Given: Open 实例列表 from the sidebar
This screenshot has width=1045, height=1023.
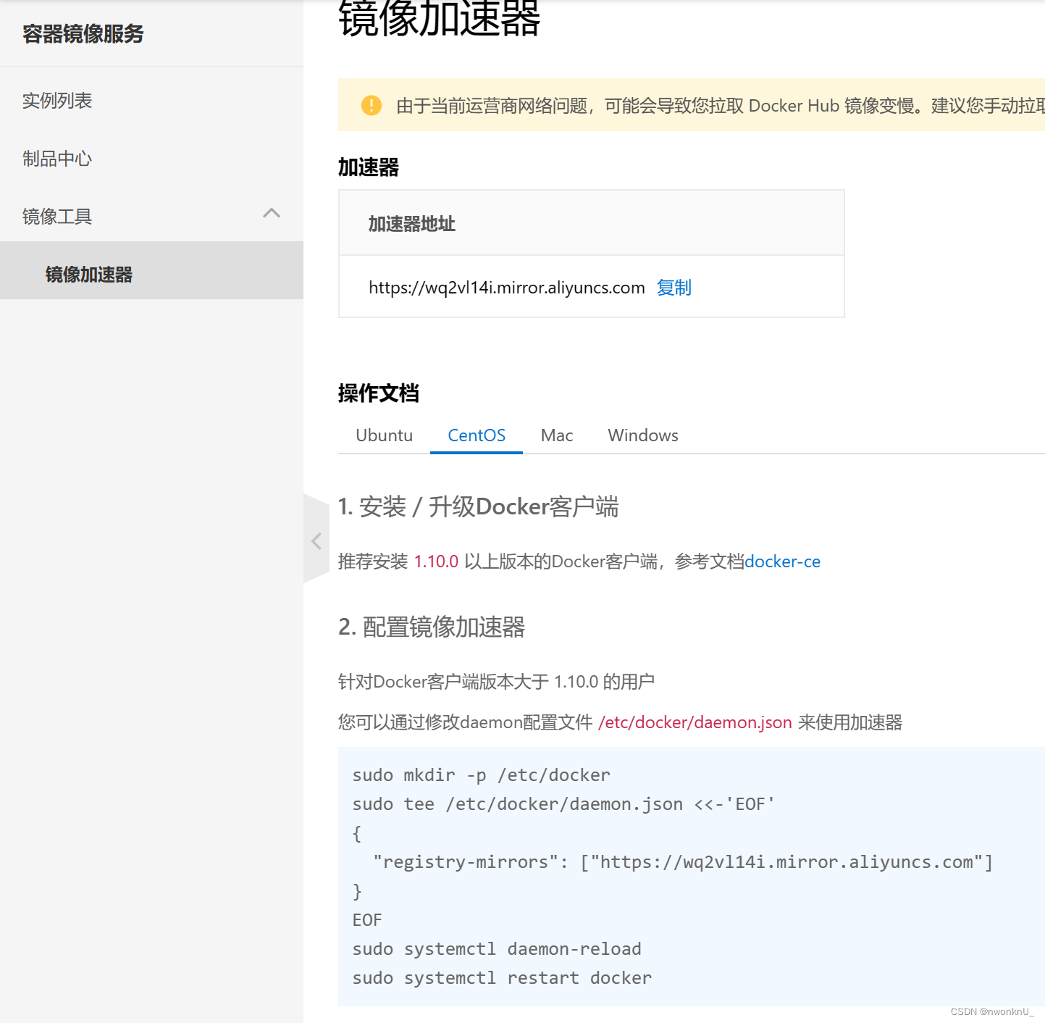Looking at the screenshot, I should (58, 101).
